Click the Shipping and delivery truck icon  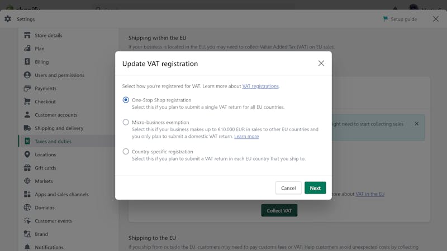point(27,128)
